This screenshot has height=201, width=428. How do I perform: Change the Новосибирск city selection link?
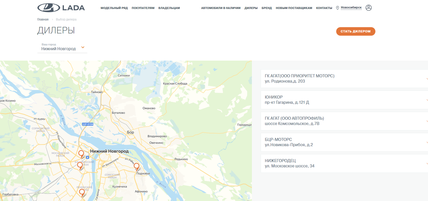(351, 7)
